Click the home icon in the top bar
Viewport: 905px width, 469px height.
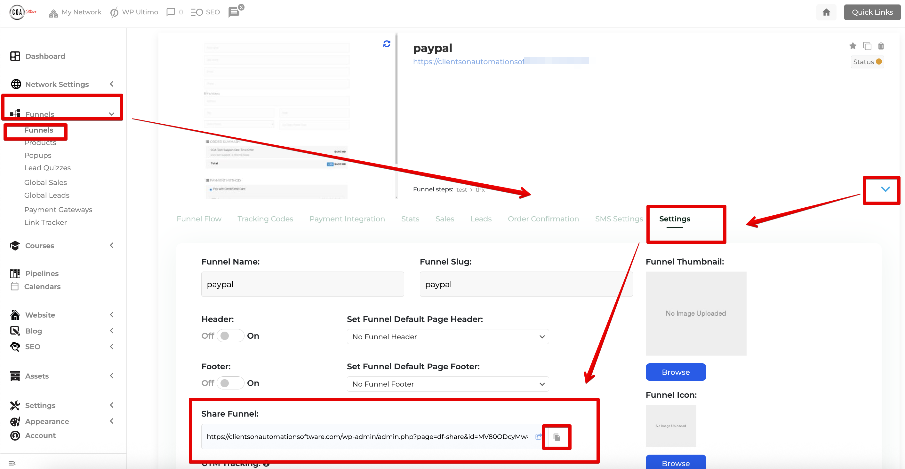coord(826,12)
